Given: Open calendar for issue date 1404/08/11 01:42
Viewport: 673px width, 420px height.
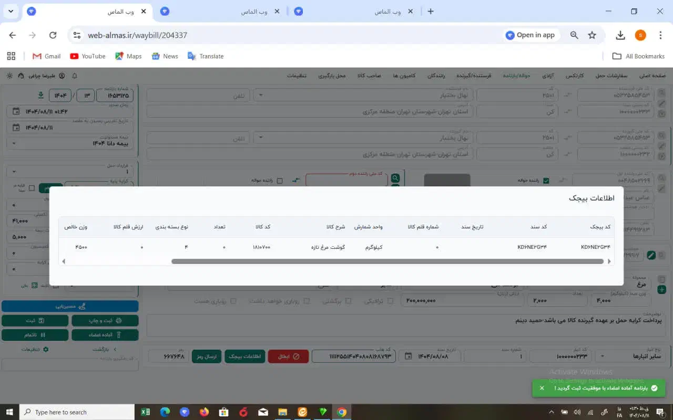Looking at the screenshot, I should [x=16, y=111].
